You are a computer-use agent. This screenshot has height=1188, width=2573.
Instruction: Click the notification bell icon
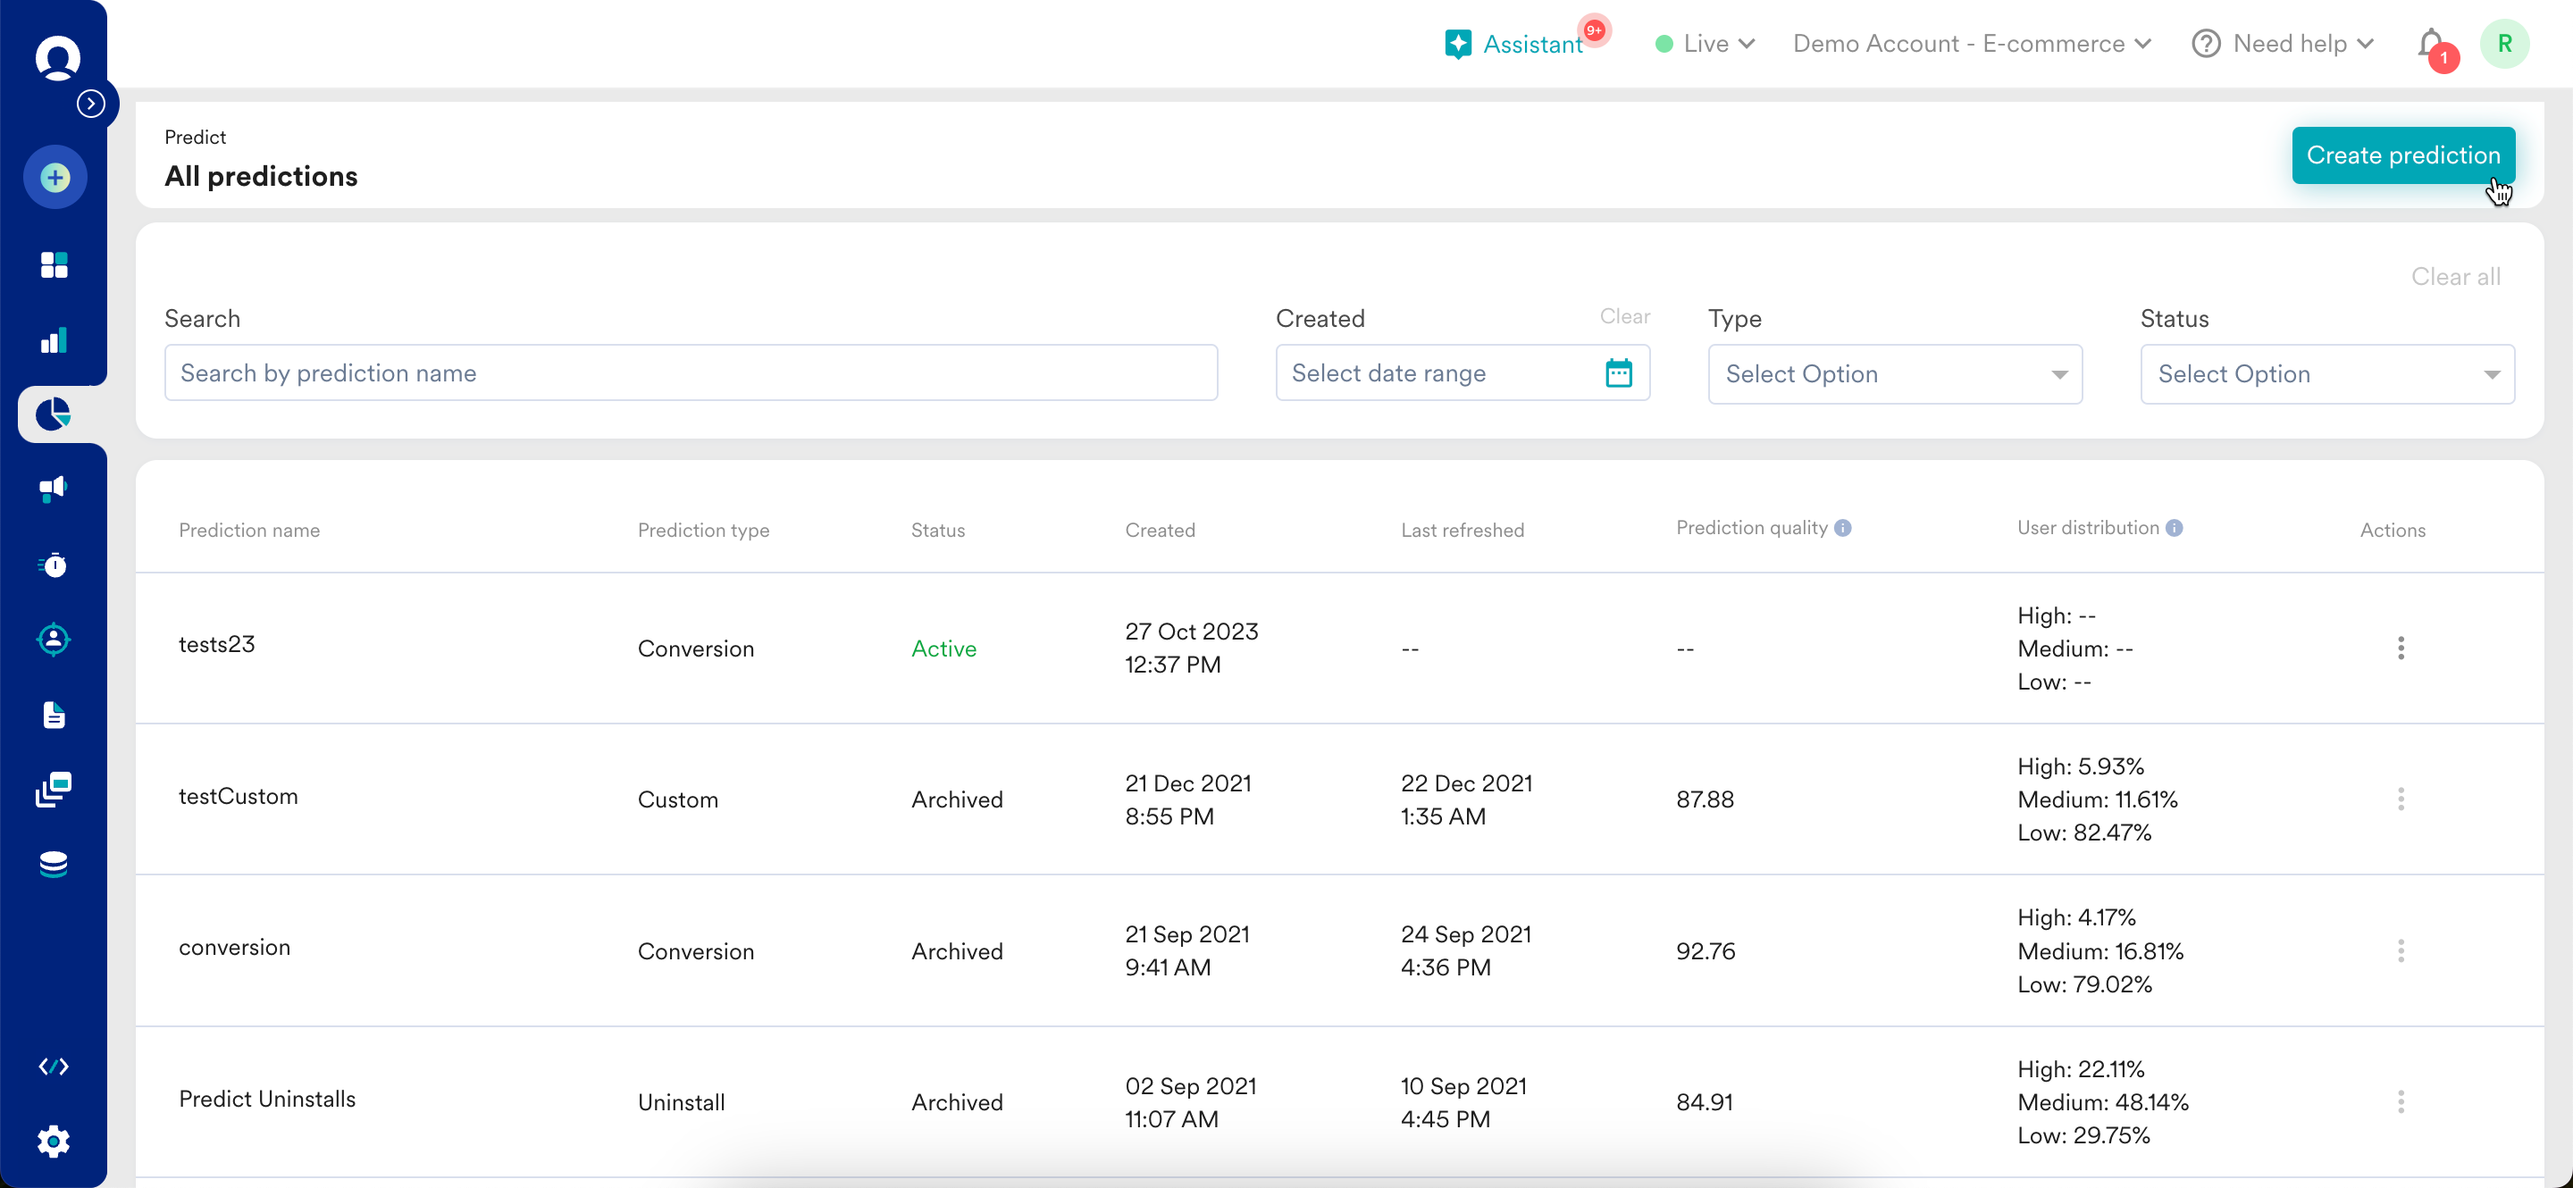click(x=2431, y=44)
